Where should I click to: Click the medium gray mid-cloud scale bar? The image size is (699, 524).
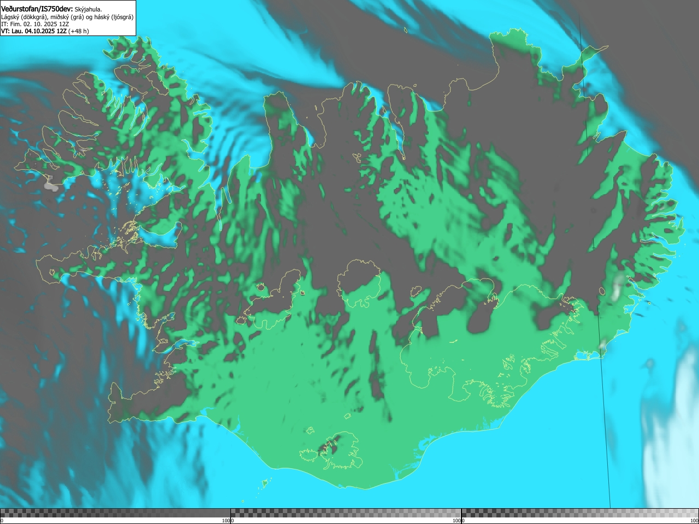coord(346,513)
